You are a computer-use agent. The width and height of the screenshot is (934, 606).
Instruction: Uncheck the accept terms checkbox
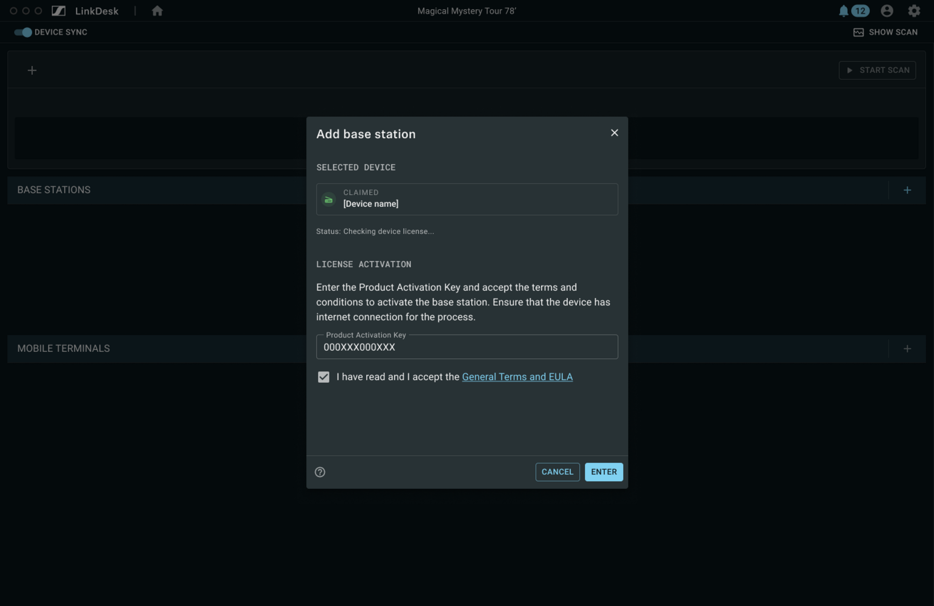323,377
